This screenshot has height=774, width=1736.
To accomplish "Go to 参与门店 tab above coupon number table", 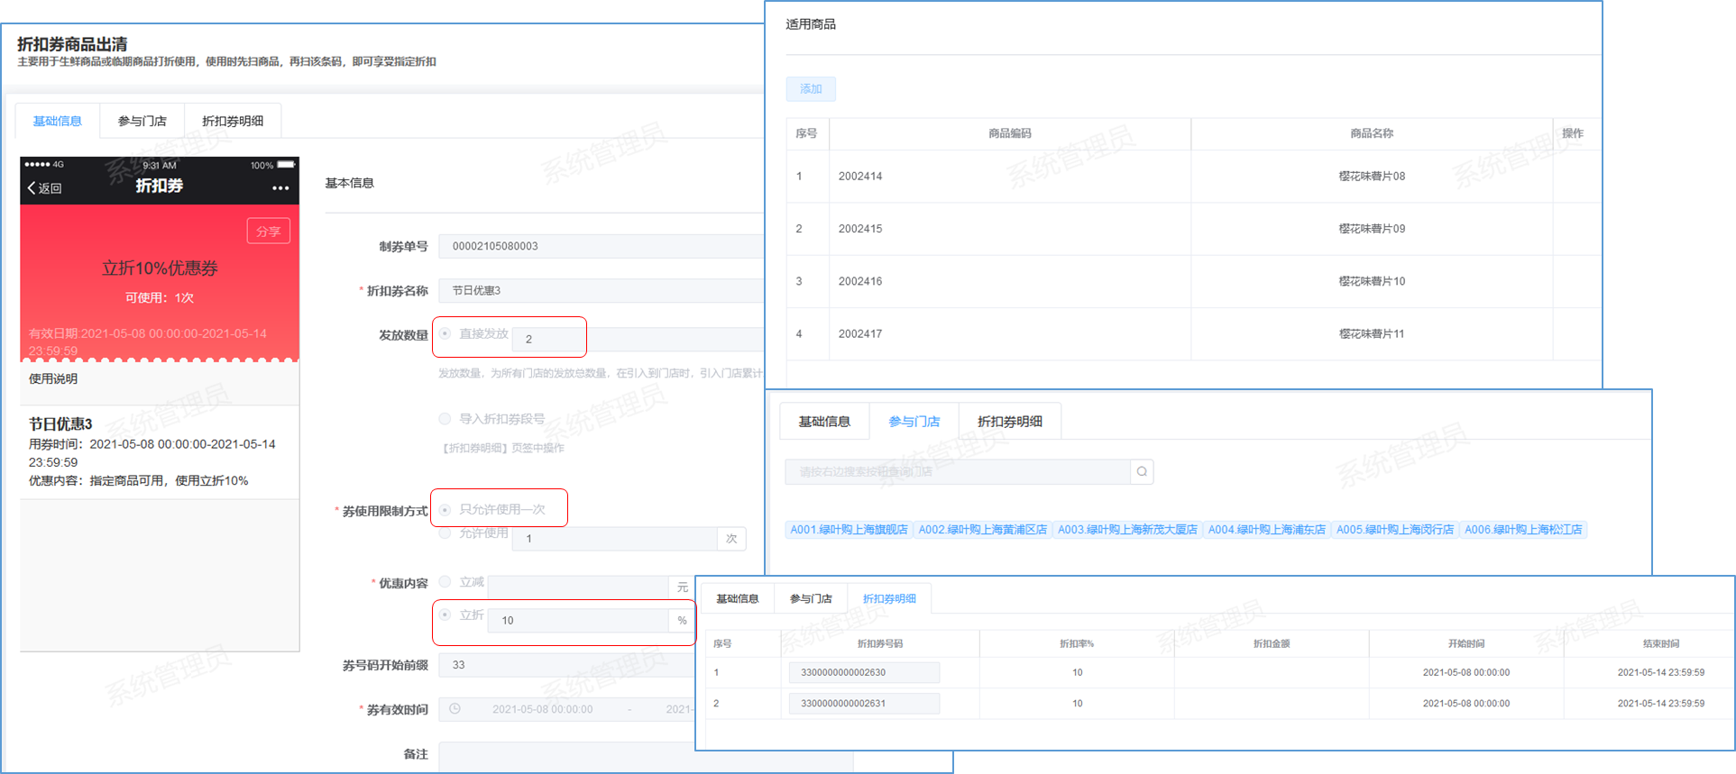I will 811,598.
